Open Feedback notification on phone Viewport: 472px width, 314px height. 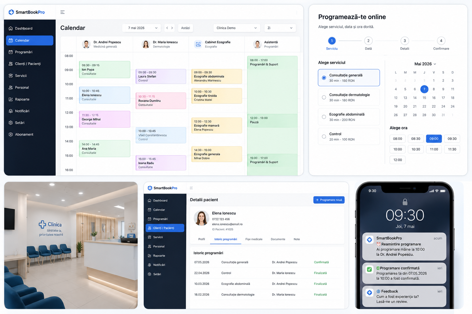click(x=404, y=297)
